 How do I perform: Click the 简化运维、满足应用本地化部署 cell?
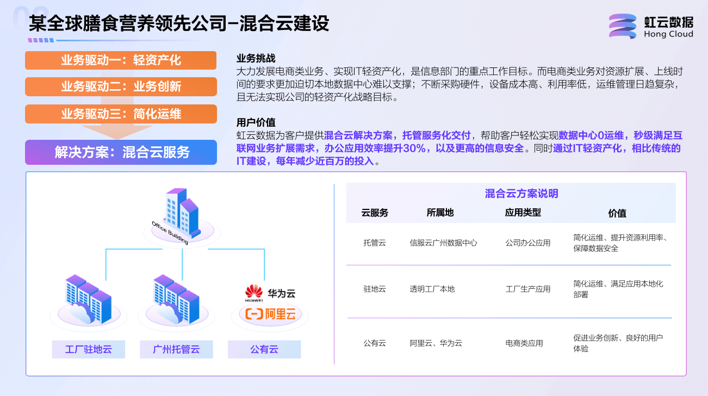coord(618,289)
